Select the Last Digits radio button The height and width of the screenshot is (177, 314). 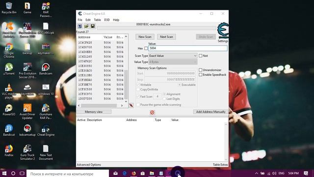(164, 99)
